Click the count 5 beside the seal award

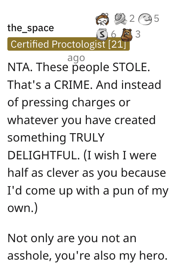tap(157, 18)
